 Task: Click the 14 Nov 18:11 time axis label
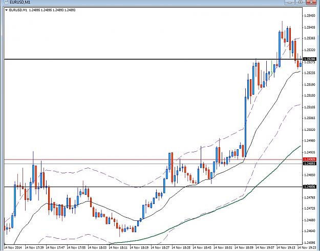tap(118, 247)
